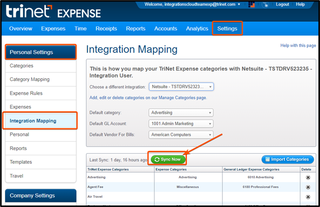This screenshot has height=207, width=320.
Task: Select the 6180 Professional Fees ledger cell
Action: [x=261, y=187]
